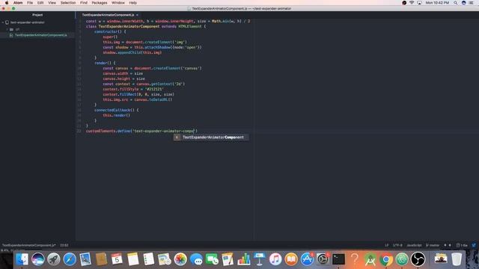Open the Selection menu
The height and width of the screenshot is (269, 479).
(68, 3)
